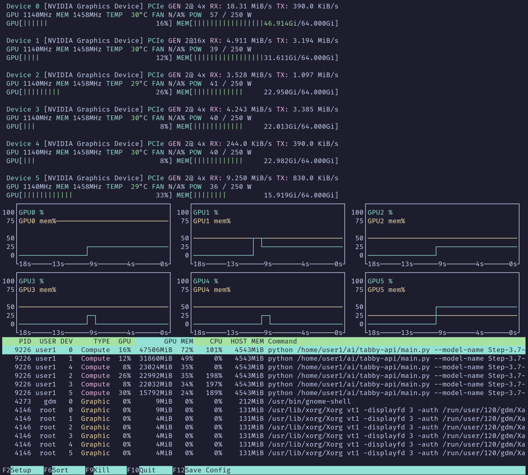The width and height of the screenshot is (528, 475).
Task: Click Device 0 GPU usage bar at 16%
Action: tap(89, 23)
